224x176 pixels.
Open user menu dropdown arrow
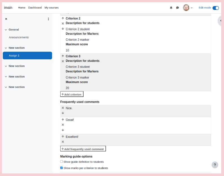[x=192, y=8]
